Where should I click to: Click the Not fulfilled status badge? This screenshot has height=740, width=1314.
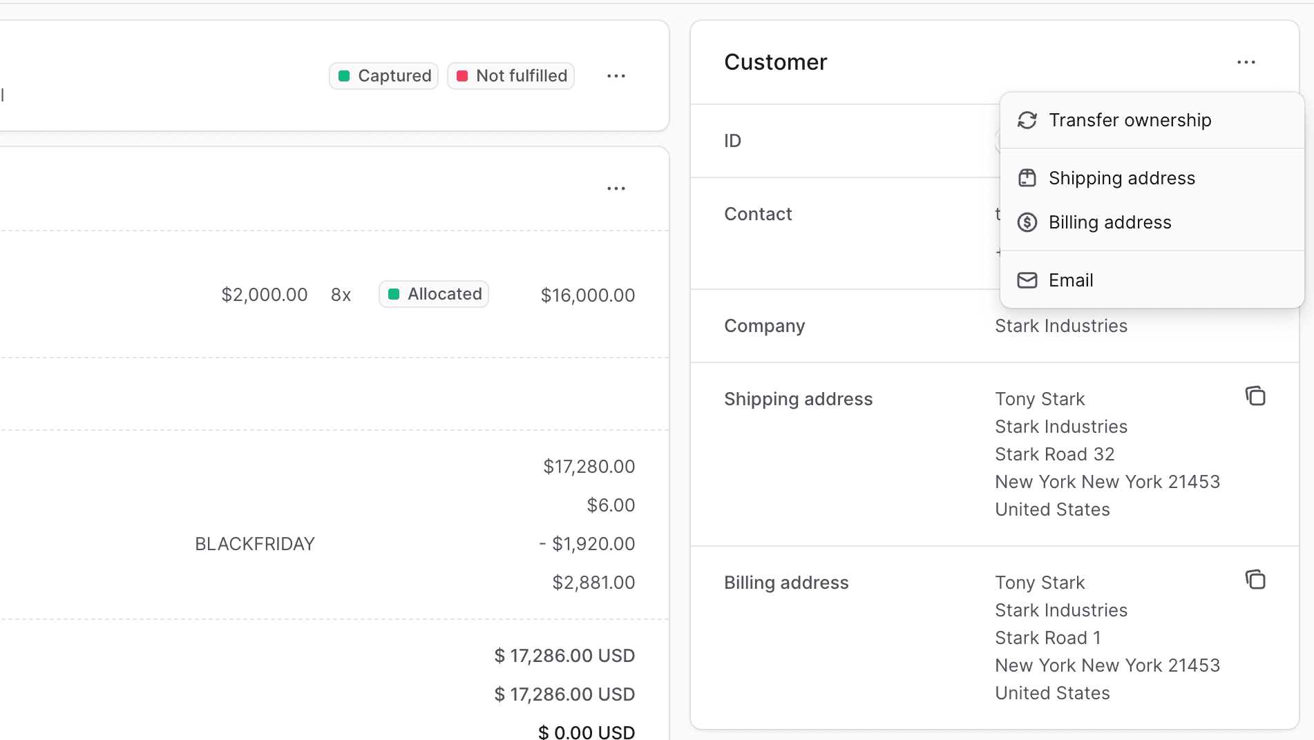pos(511,76)
